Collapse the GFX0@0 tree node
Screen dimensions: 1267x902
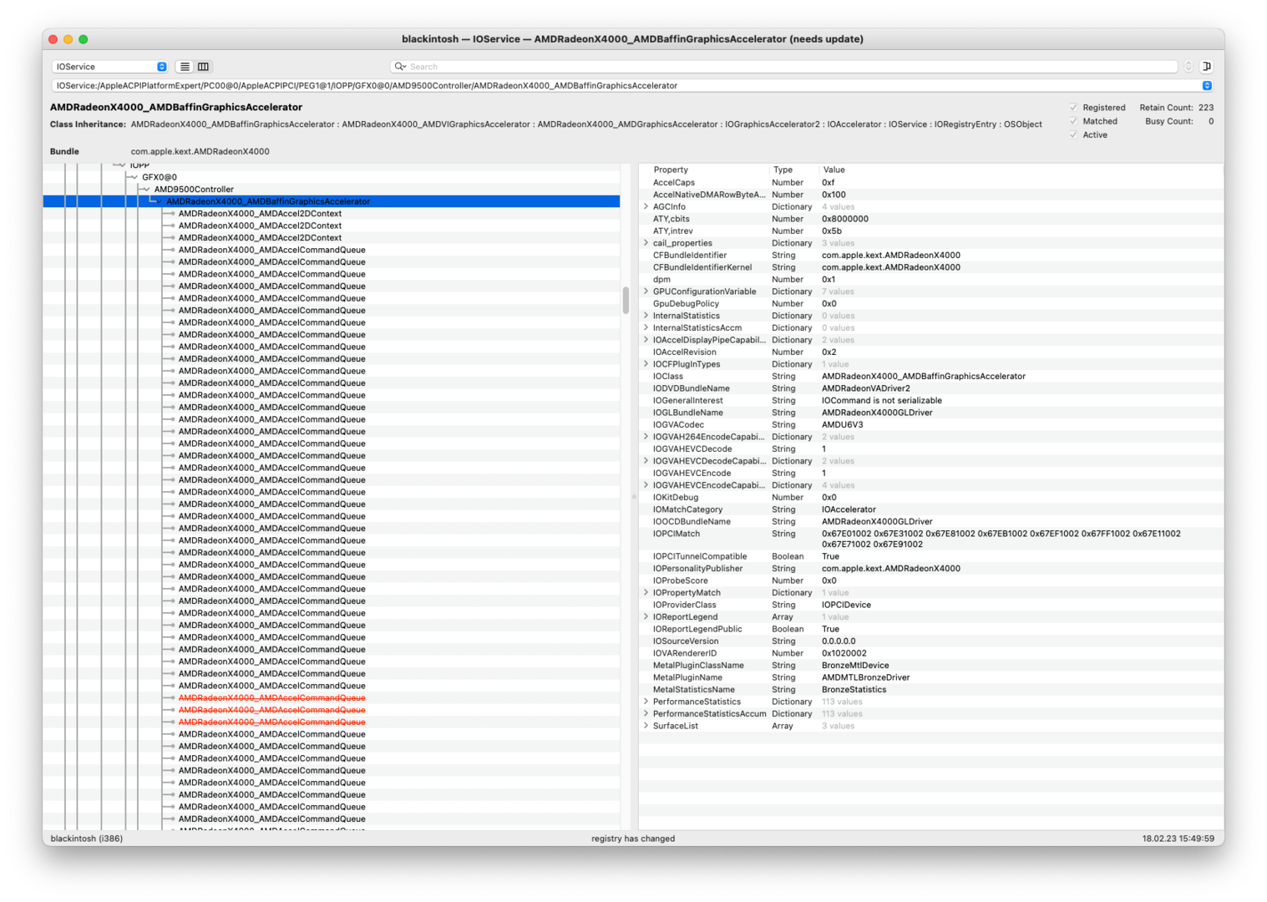(x=133, y=177)
